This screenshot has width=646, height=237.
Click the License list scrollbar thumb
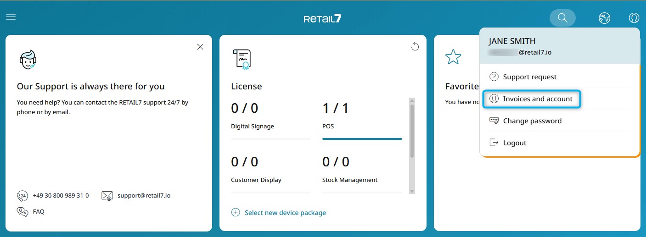[412, 131]
